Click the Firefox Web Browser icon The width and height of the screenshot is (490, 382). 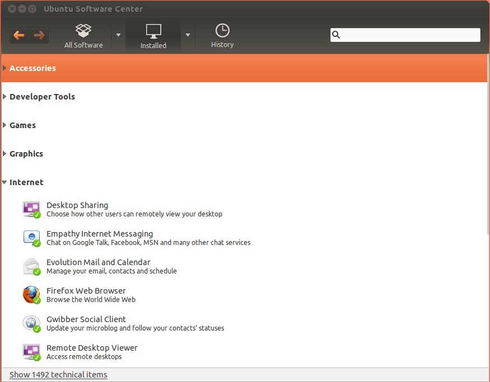31,295
